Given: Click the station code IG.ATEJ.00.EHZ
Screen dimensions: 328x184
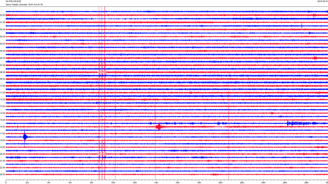Looking at the screenshot, I should pos(13,1).
